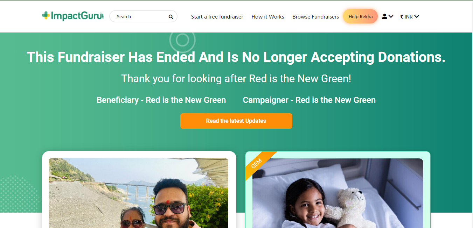Click the user account silhouette icon
The width and height of the screenshot is (473, 228).
(x=384, y=16)
